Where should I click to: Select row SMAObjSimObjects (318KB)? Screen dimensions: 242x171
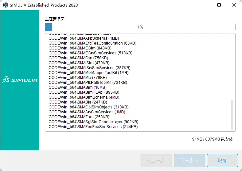pyautogui.click(x=88, y=107)
